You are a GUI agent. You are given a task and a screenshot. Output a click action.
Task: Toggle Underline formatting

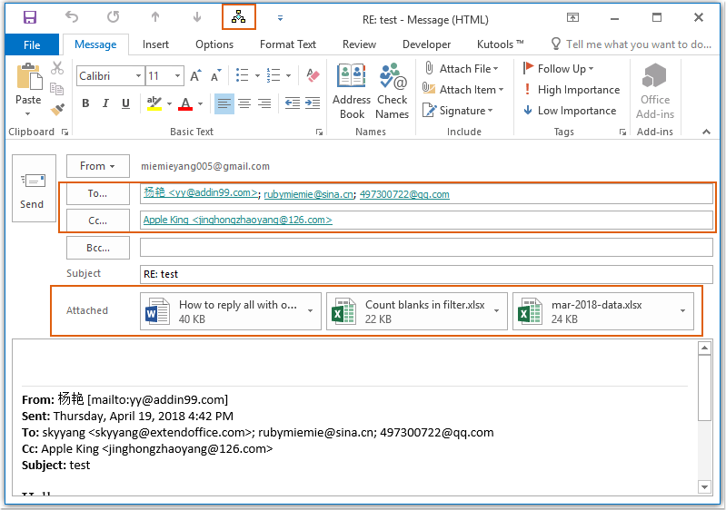(x=125, y=103)
